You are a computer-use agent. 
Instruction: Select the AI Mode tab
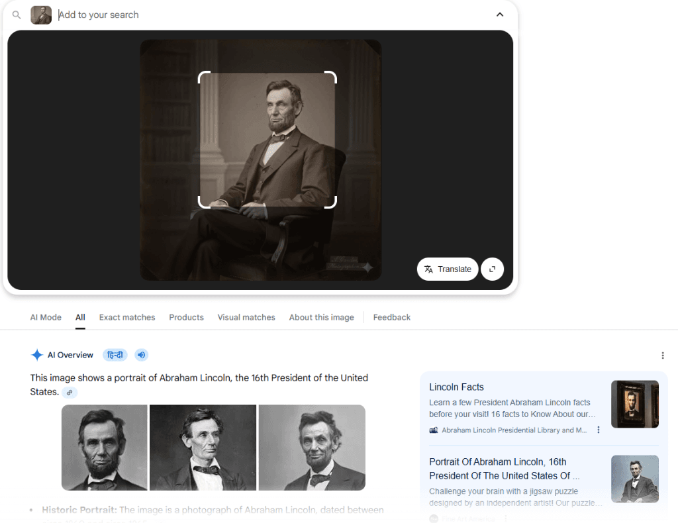coord(46,317)
